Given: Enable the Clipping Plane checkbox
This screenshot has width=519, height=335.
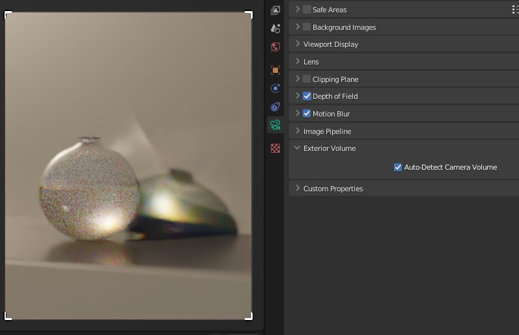Looking at the screenshot, I should (x=307, y=79).
